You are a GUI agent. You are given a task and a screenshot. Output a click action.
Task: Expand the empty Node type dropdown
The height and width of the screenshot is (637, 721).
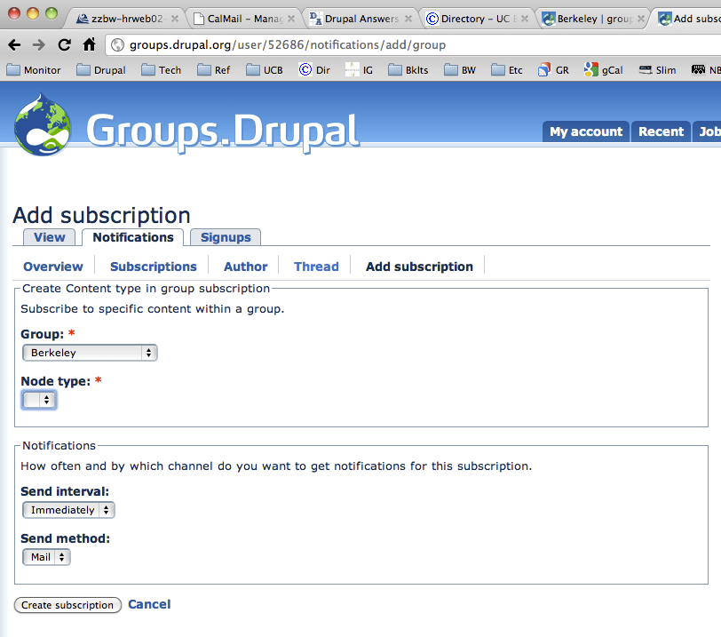[39, 401]
